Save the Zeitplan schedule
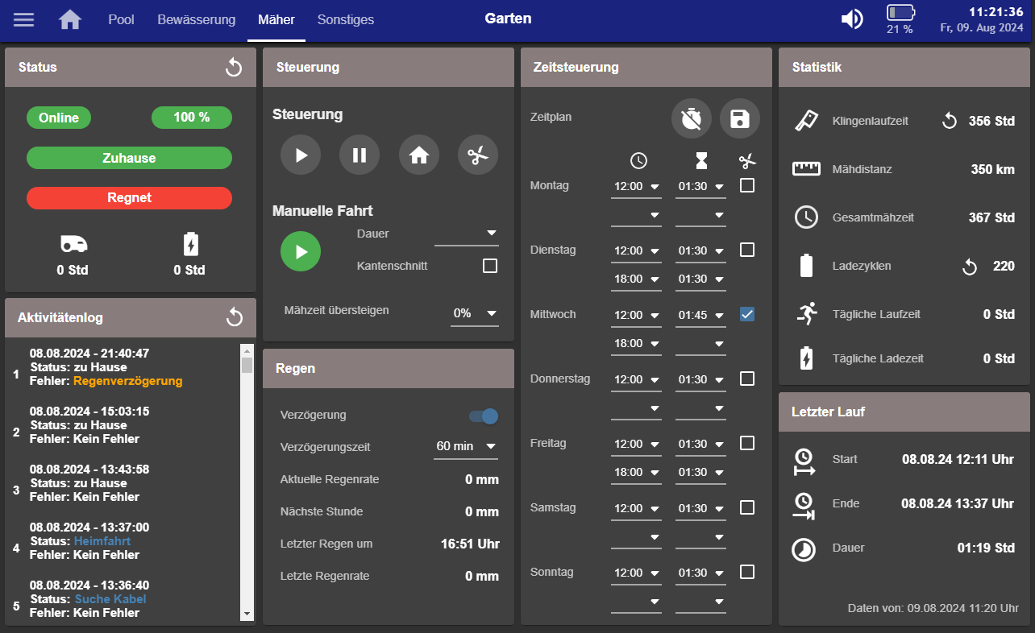 point(740,119)
